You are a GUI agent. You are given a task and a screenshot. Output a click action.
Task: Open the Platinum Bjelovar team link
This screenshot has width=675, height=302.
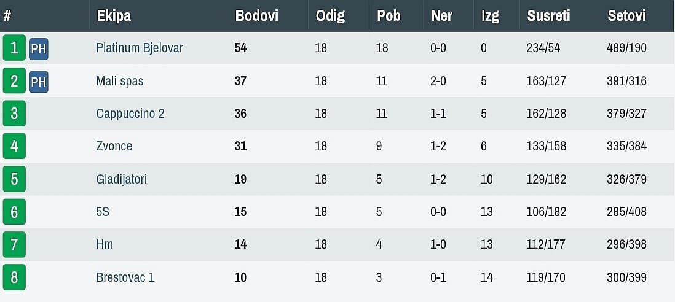point(140,48)
